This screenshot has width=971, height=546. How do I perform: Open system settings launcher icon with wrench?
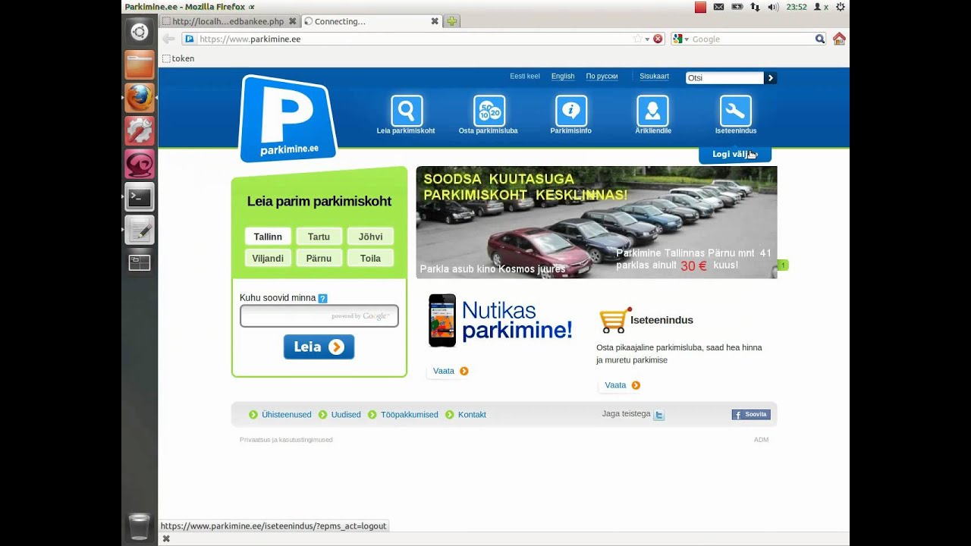(140, 130)
